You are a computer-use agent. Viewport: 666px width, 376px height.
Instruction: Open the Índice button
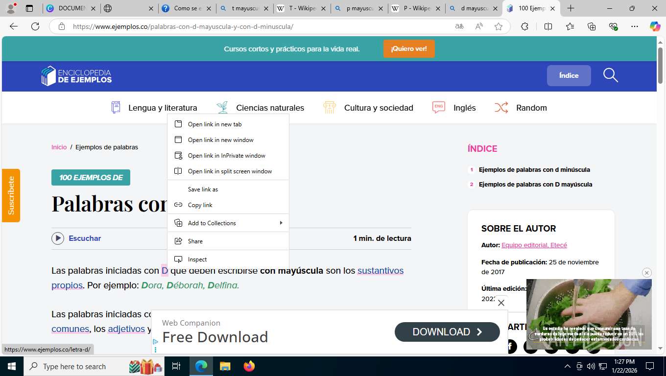click(569, 75)
